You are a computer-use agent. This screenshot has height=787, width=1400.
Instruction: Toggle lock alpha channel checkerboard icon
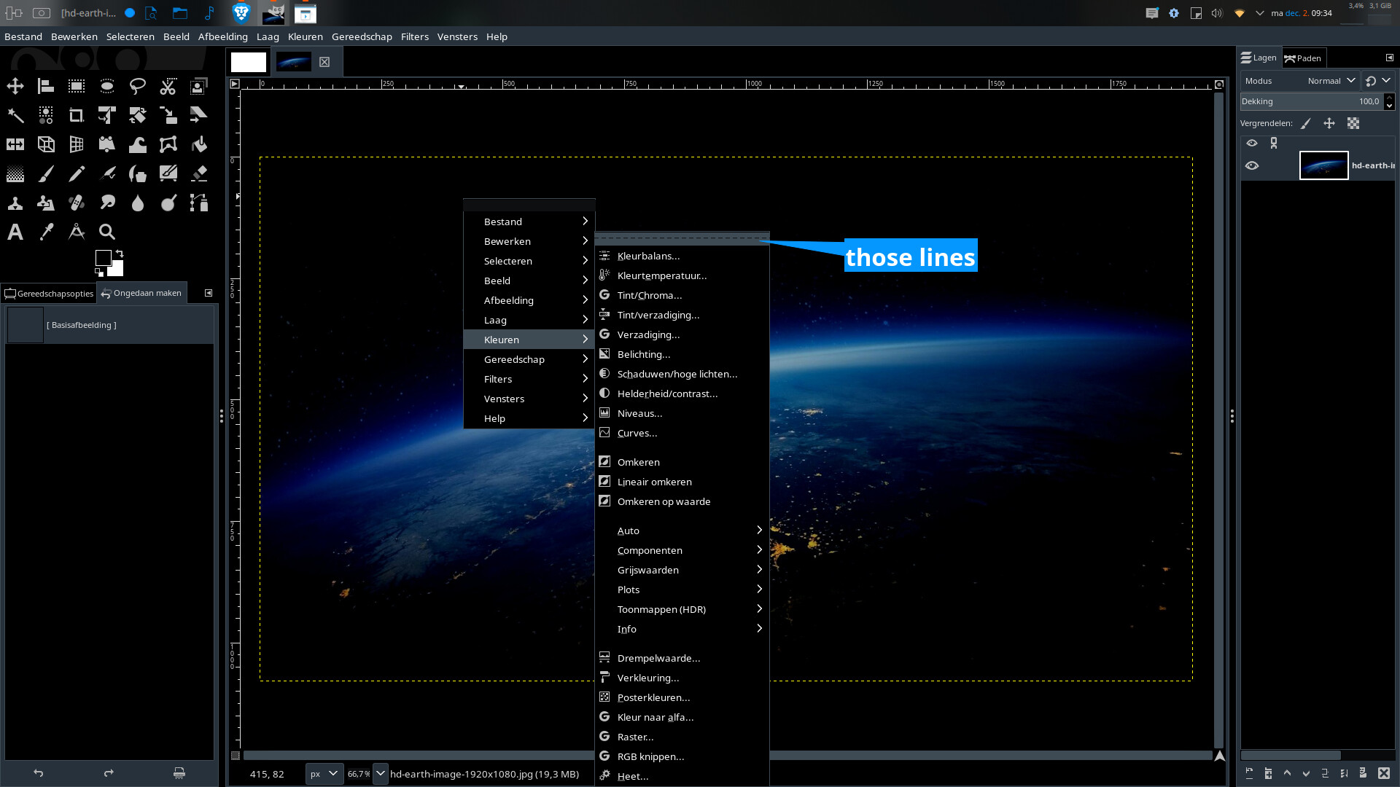(1353, 123)
